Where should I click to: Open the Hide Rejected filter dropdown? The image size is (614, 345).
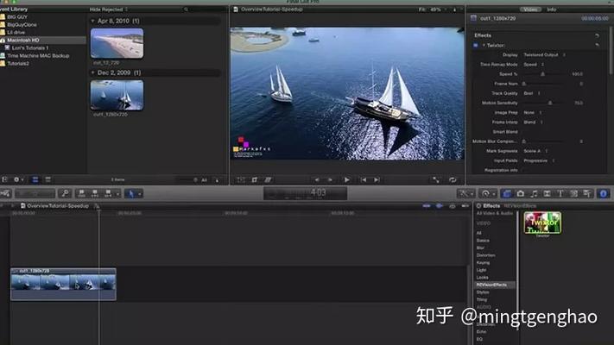tap(109, 9)
